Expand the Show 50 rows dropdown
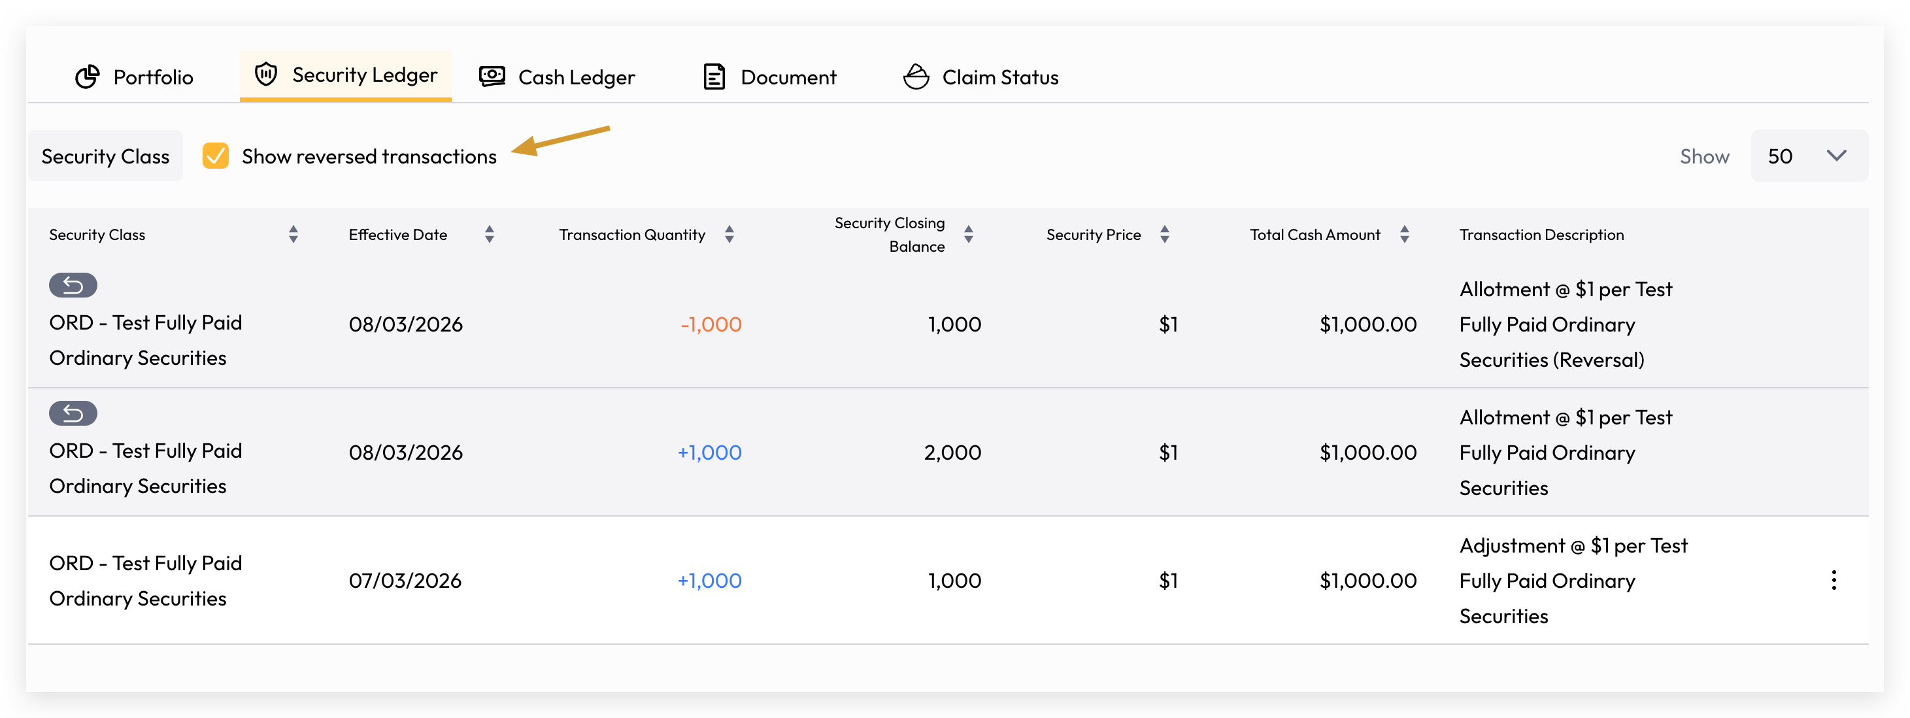1910x718 pixels. [x=1809, y=156]
